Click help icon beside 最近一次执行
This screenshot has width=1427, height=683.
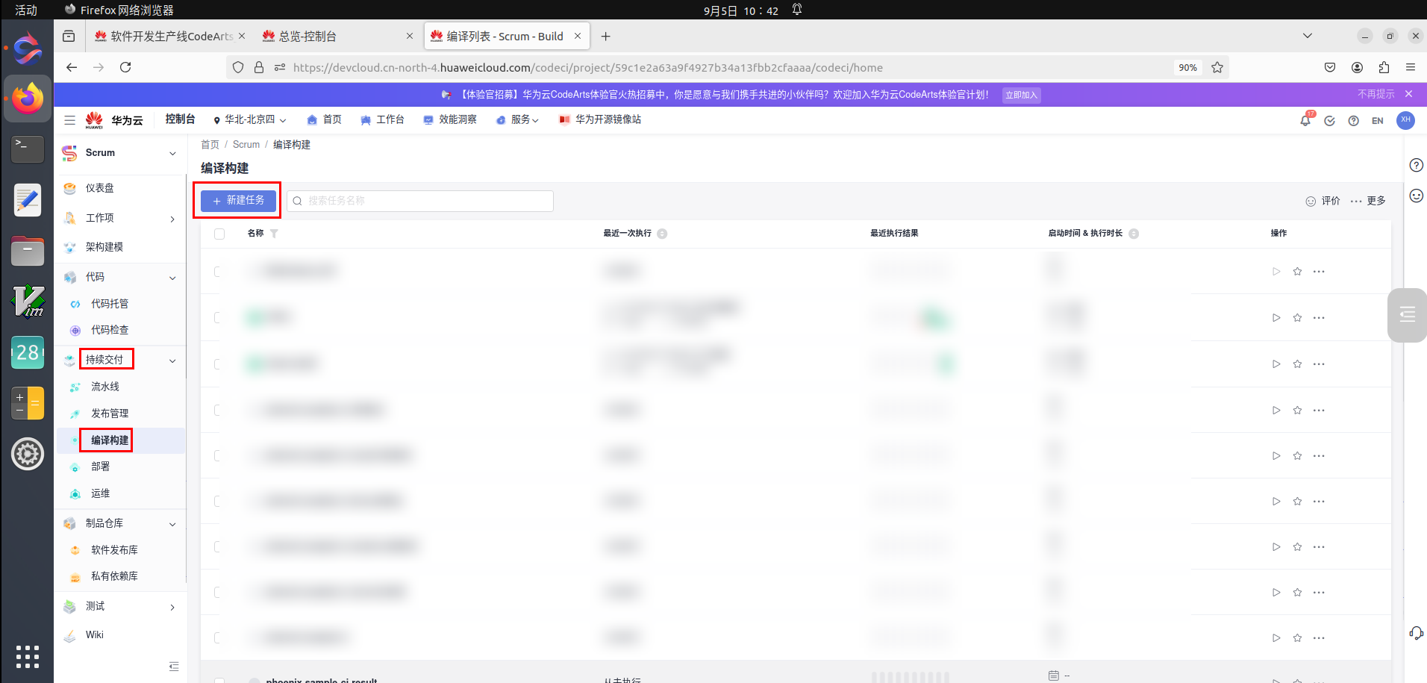point(662,234)
